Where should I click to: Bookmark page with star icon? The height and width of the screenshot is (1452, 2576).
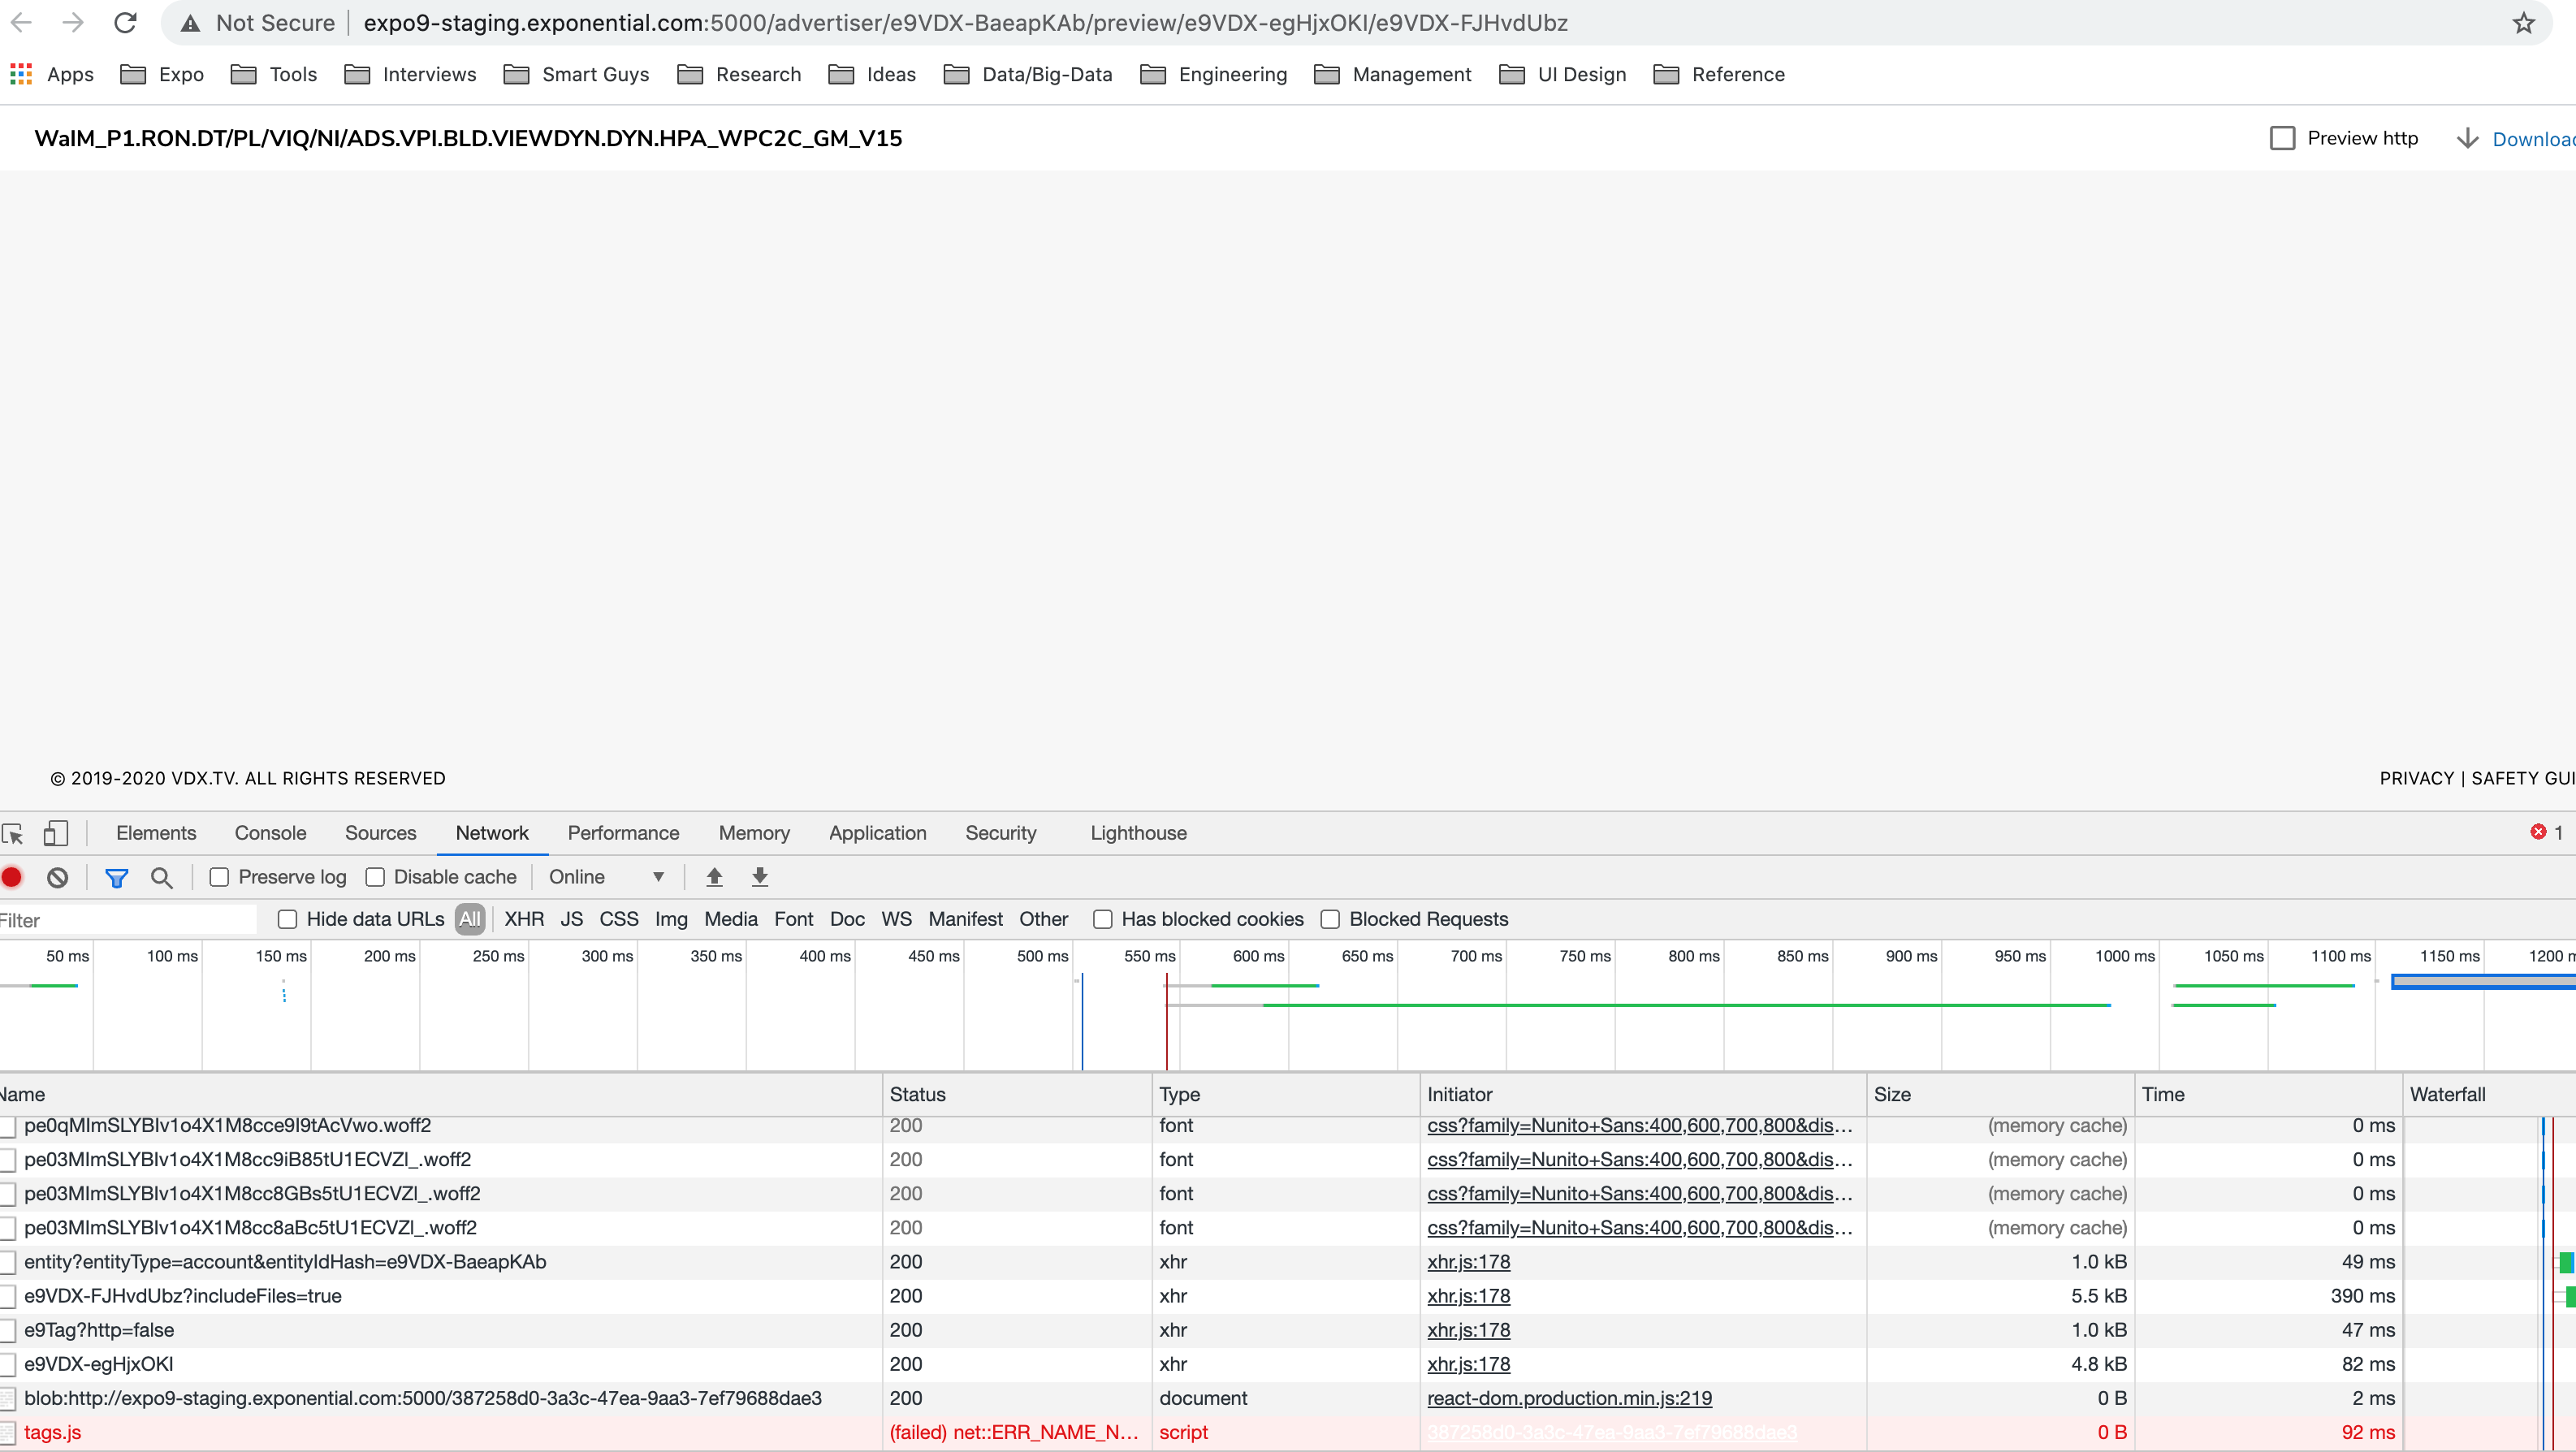[x=2523, y=22]
